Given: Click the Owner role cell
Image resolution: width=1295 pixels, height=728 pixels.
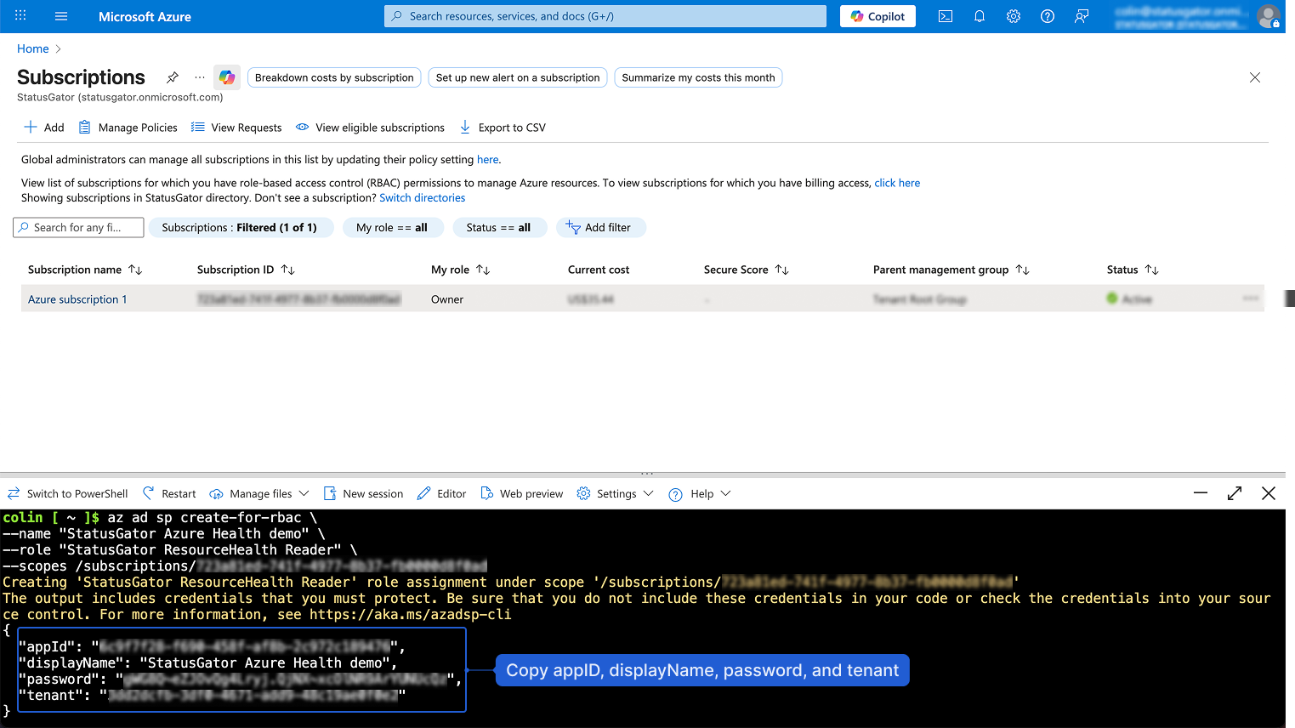Looking at the screenshot, I should 447,299.
